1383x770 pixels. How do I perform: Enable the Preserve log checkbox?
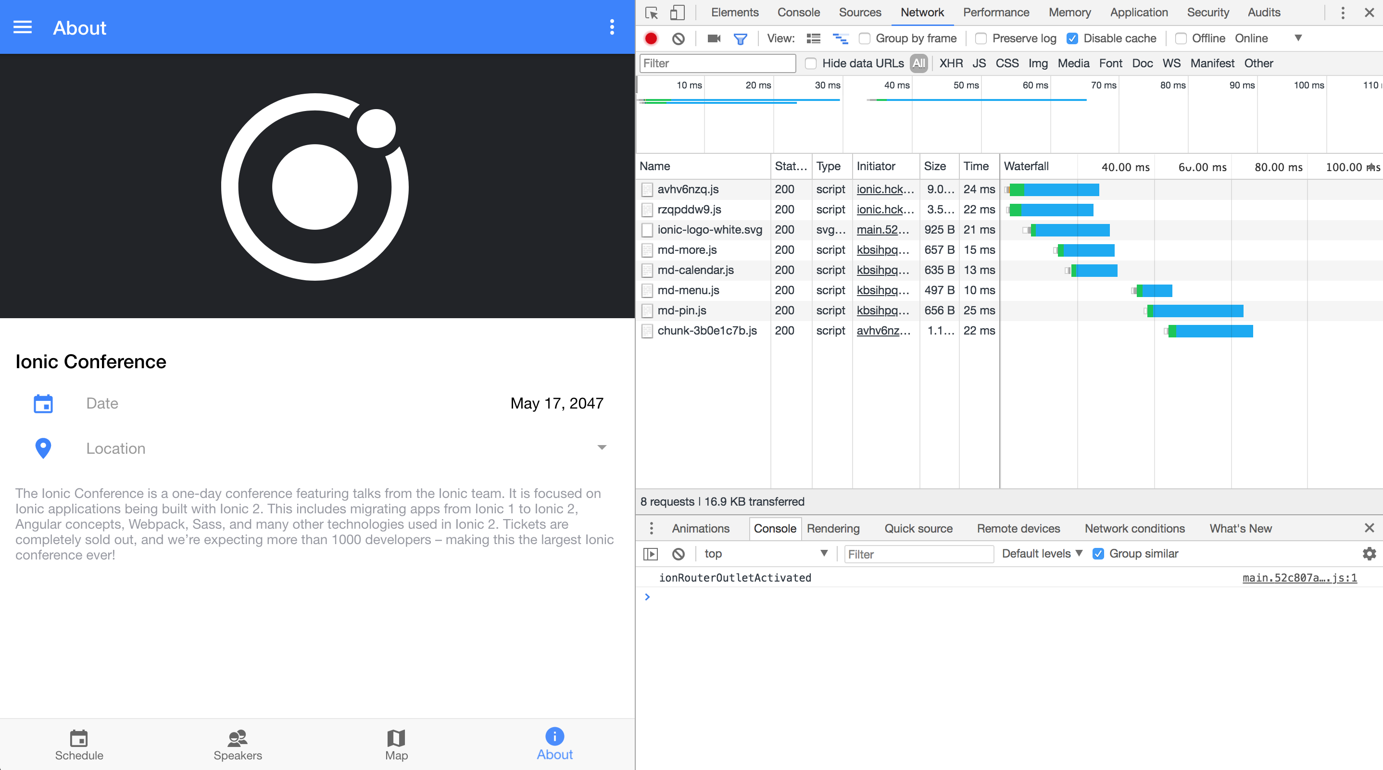click(981, 38)
